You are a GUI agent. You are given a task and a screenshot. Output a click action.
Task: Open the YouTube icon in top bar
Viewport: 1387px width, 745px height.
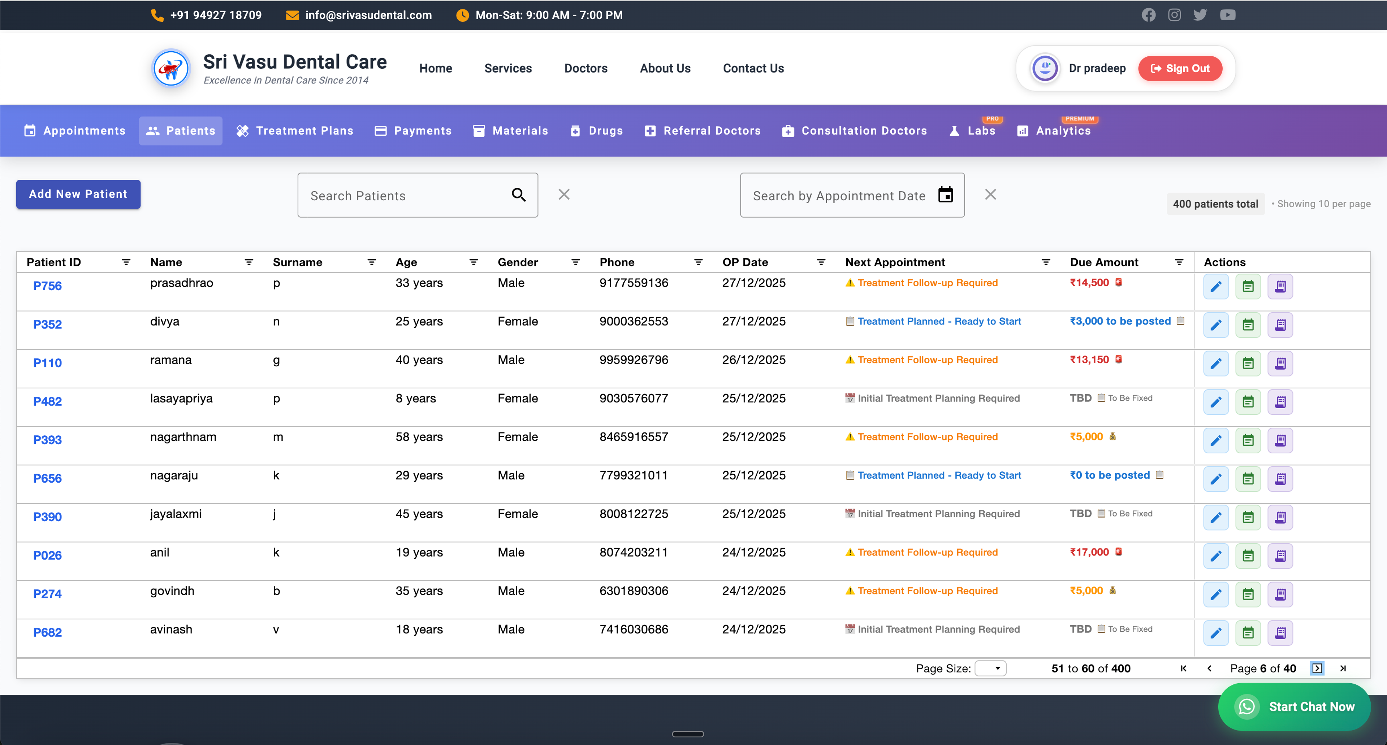(x=1228, y=15)
